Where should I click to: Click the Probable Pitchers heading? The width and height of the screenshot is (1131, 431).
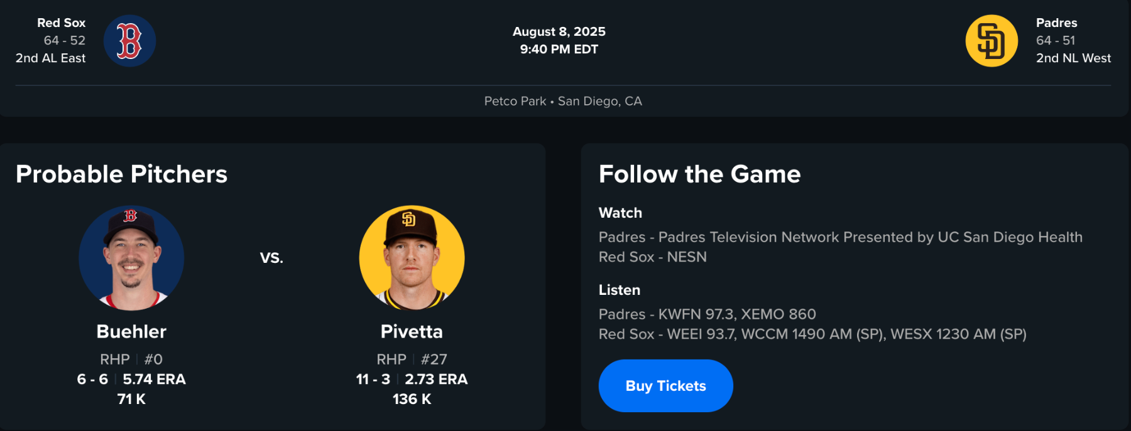(x=121, y=174)
